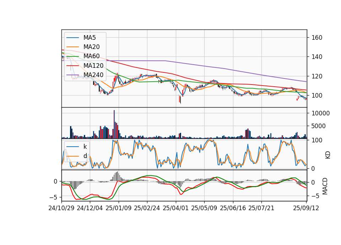
Task: Click the 24/12/04 date label
Action: click(90, 208)
